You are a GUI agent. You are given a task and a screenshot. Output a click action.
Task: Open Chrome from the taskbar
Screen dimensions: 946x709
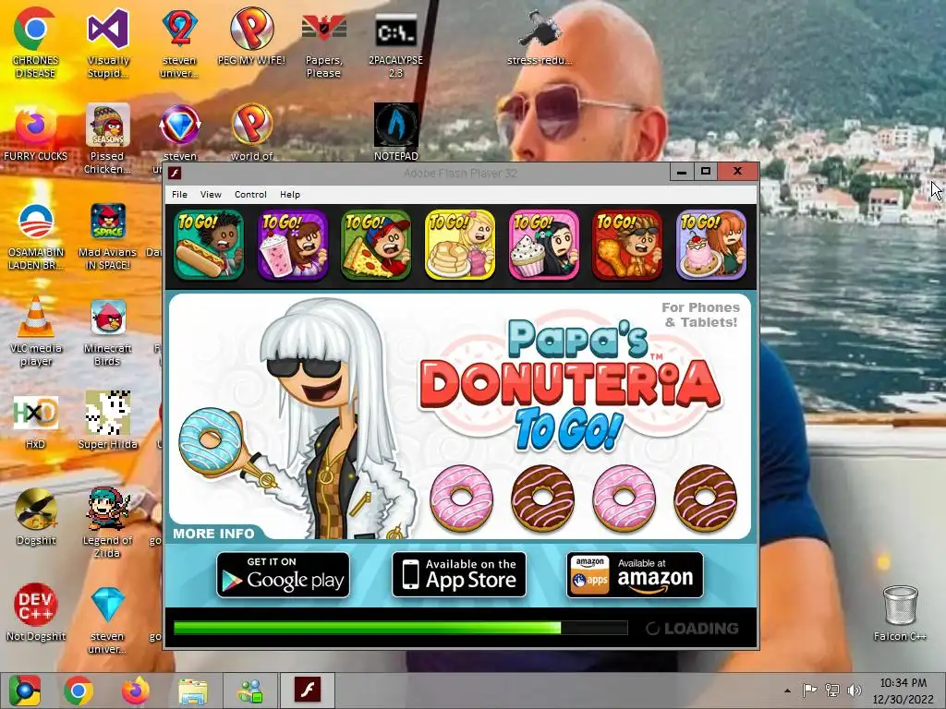(79, 691)
